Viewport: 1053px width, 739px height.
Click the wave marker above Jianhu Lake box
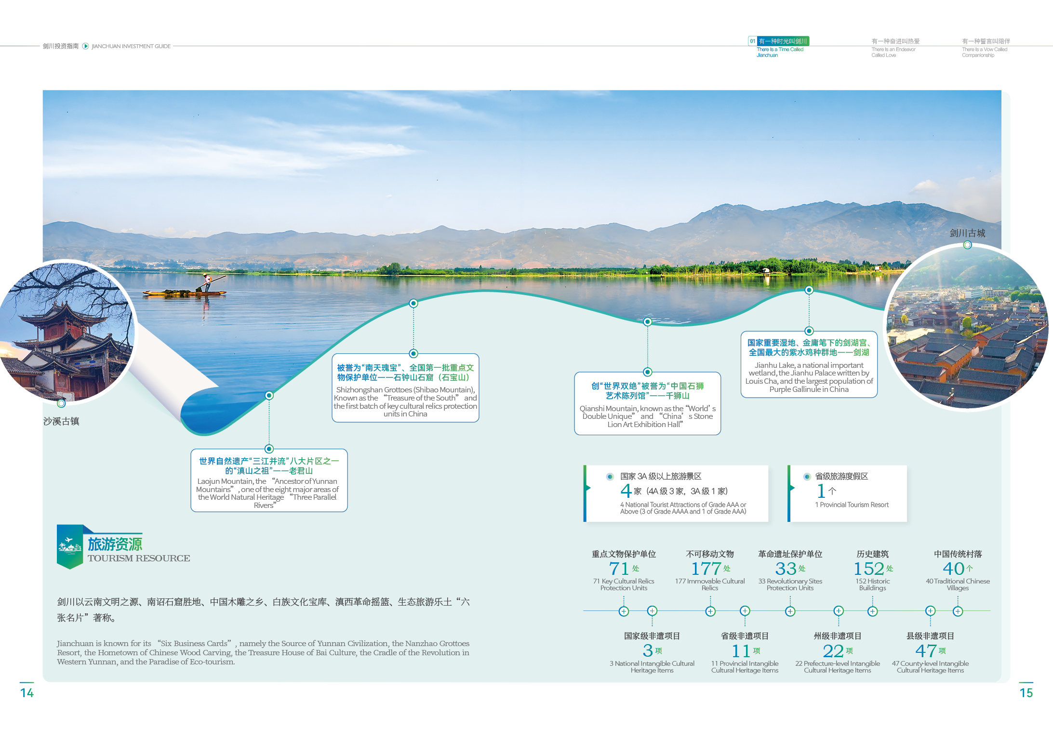[x=809, y=290]
